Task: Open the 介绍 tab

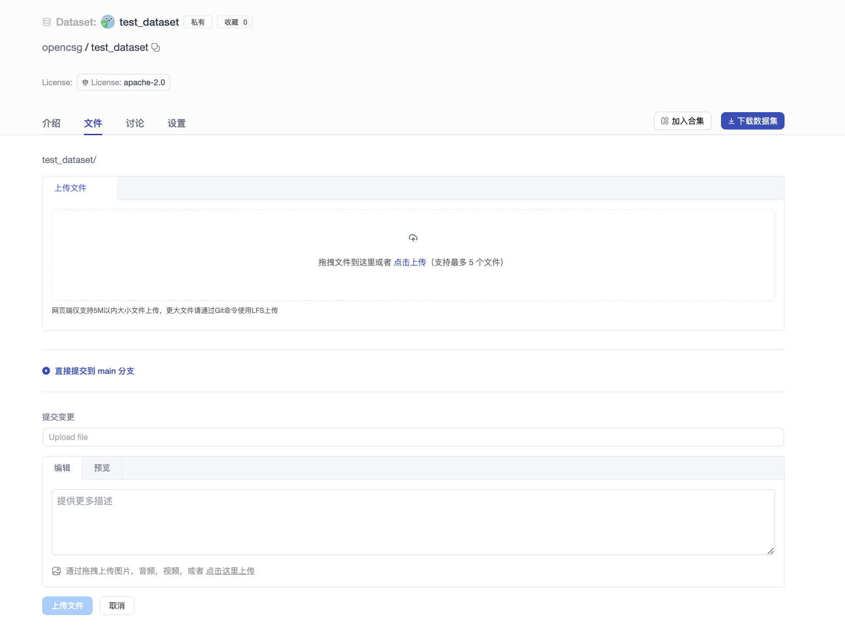Action: click(x=51, y=123)
